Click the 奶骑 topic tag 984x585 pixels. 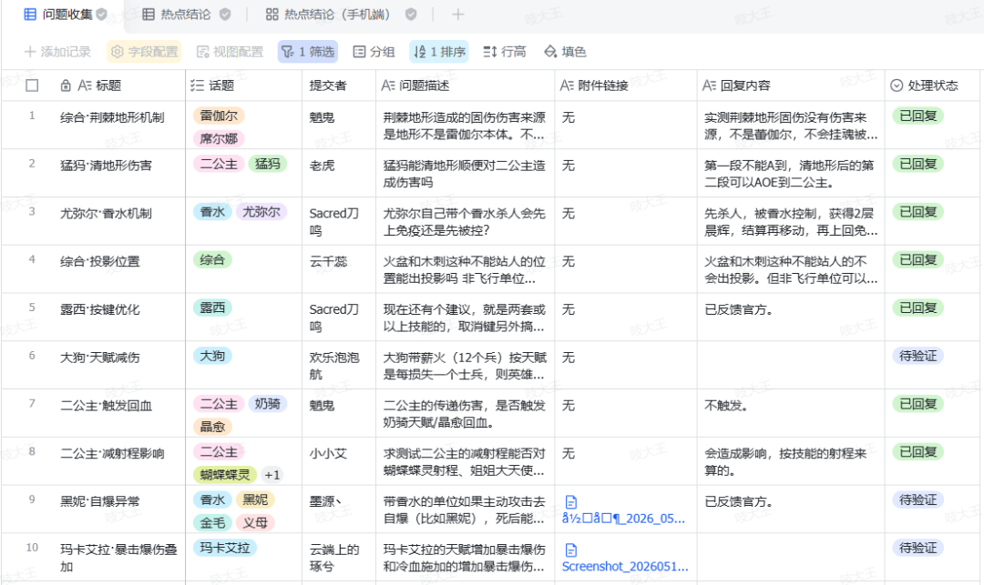point(268,404)
